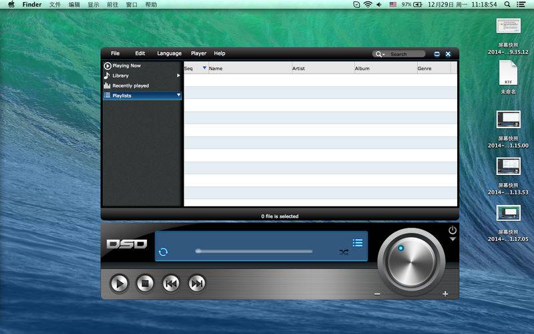Open the Wi-Fi status menu
This screenshot has height=334, width=534.
coord(368,5)
